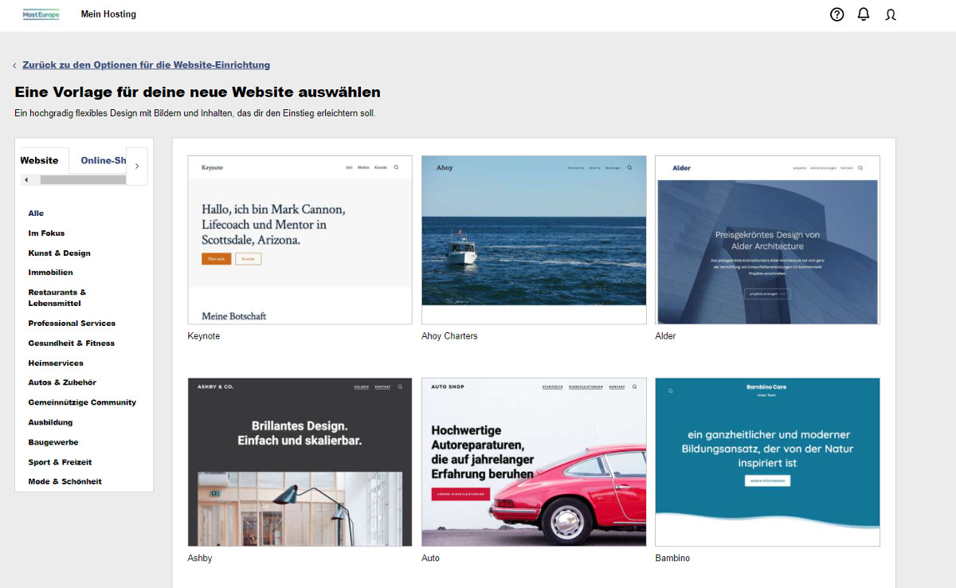Select Restaurants & Lebensmittel category

coord(57,298)
